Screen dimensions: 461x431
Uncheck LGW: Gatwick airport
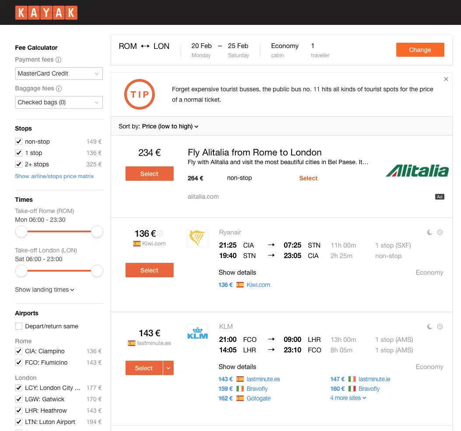19,399
